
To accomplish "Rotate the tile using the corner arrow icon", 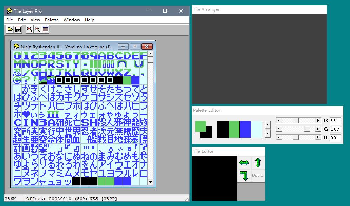I will click(244, 175).
